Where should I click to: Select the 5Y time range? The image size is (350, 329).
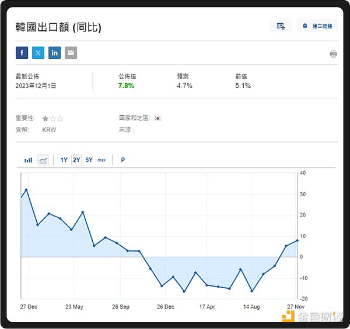[89, 160]
